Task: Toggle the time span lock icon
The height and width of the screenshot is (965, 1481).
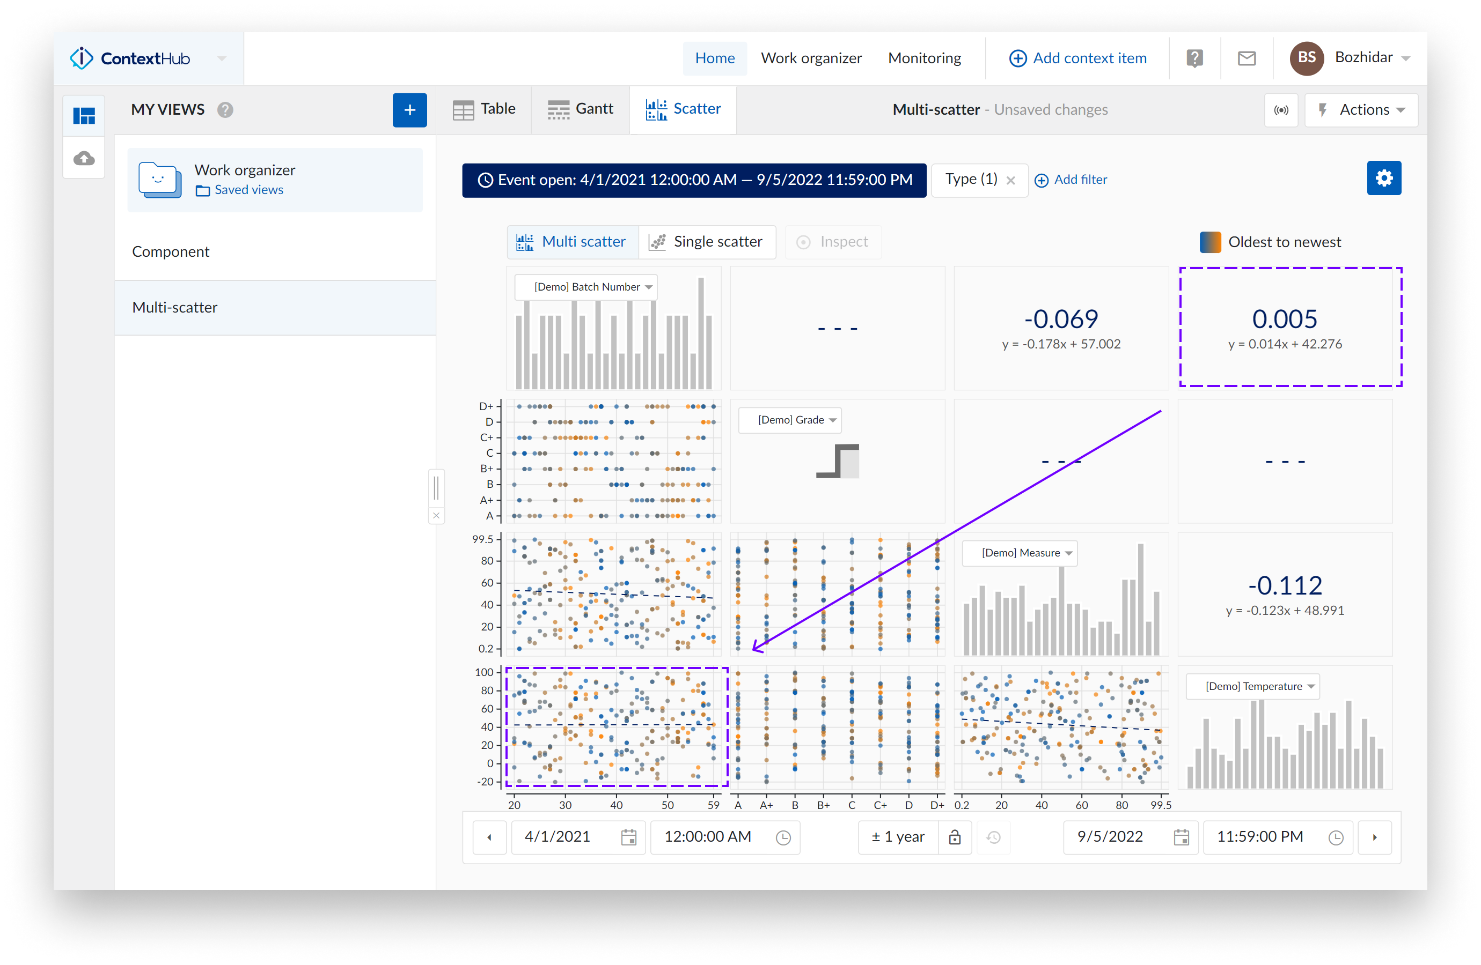Action: pyautogui.click(x=954, y=837)
